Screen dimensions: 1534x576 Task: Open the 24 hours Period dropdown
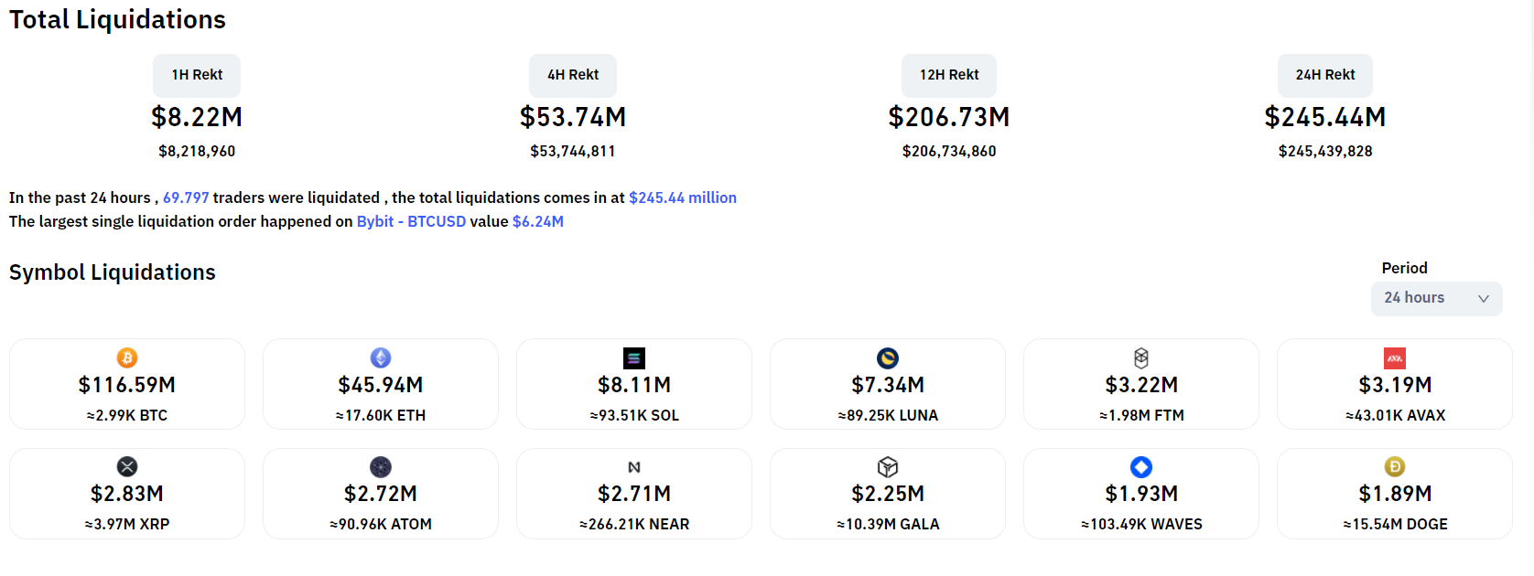[1435, 298]
